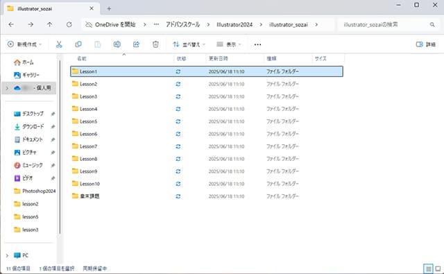Click the Paste clipboard icon

click(97, 44)
